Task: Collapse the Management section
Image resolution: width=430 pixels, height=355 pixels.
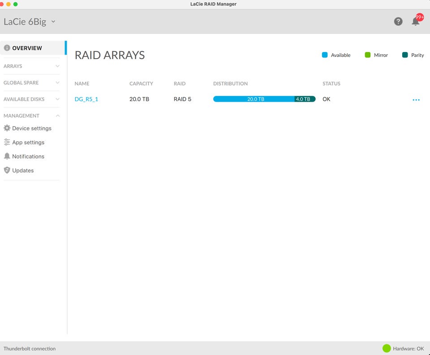Action: click(57, 115)
